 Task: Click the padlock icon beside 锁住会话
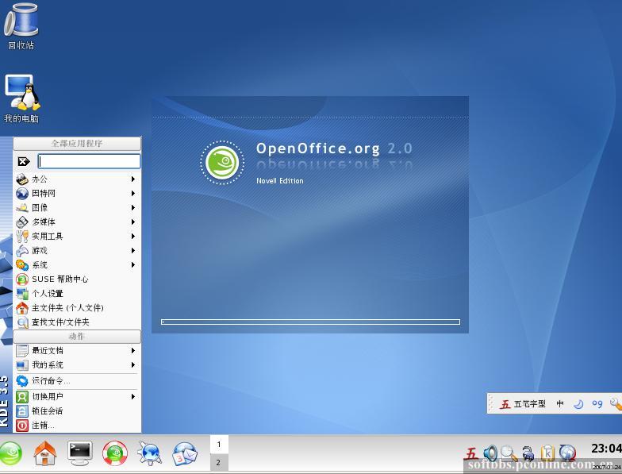(x=22, y=411)
